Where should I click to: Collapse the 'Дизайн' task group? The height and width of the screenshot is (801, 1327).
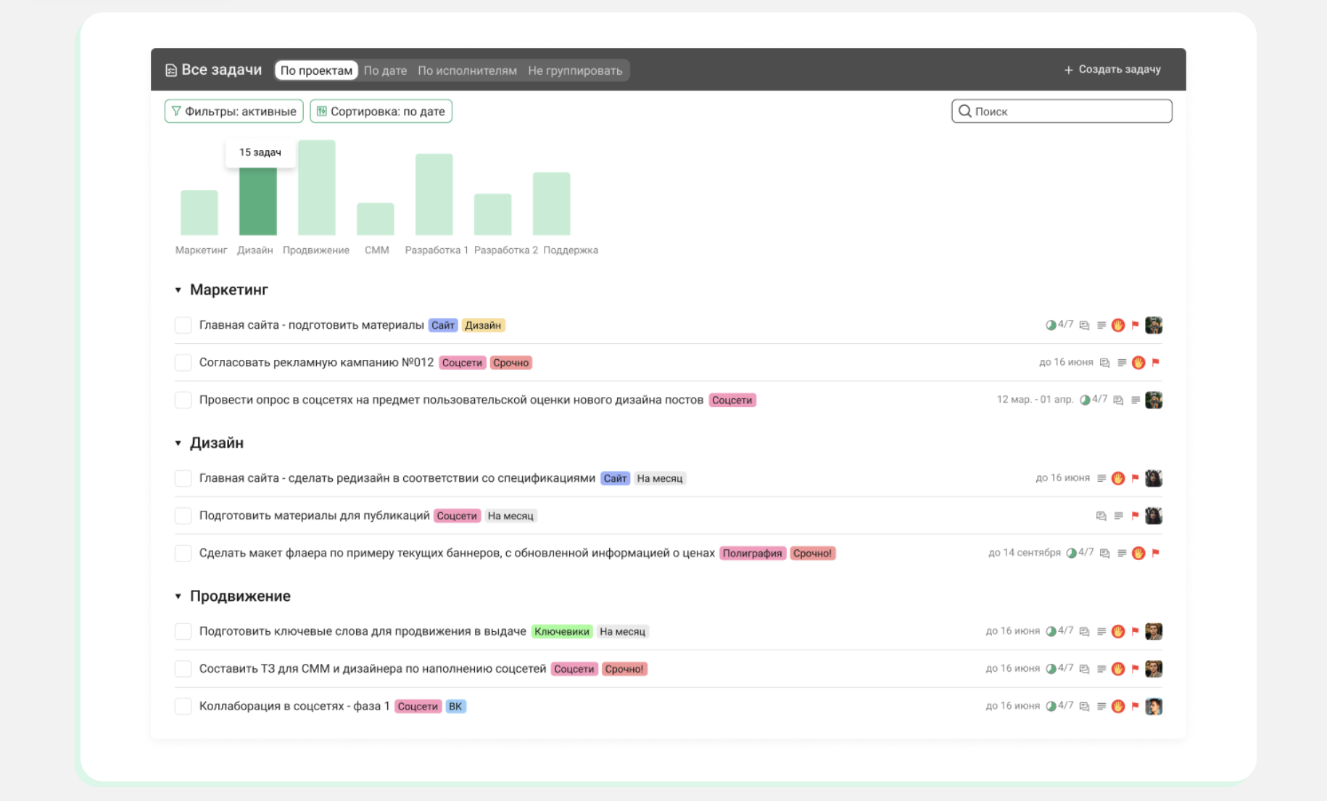point(178,443)
